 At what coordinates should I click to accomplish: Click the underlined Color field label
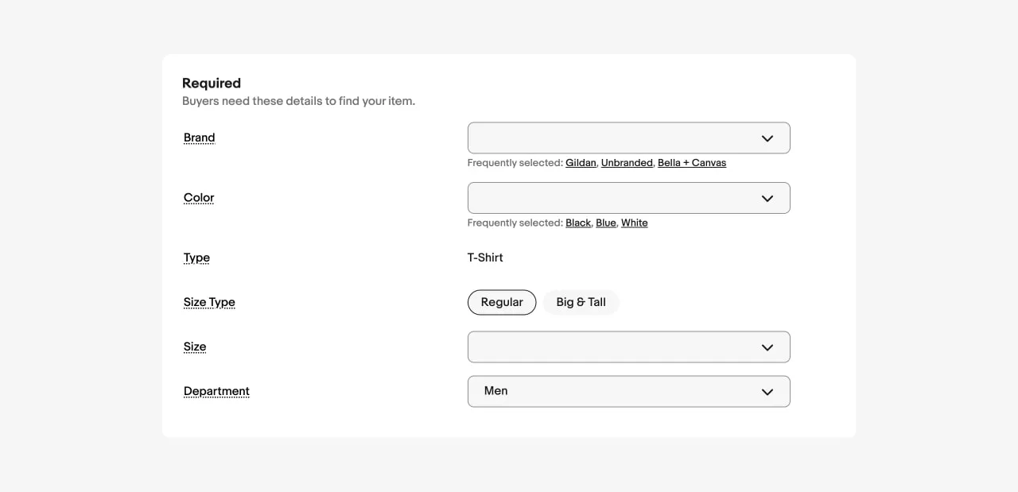[x=199, y=198]
